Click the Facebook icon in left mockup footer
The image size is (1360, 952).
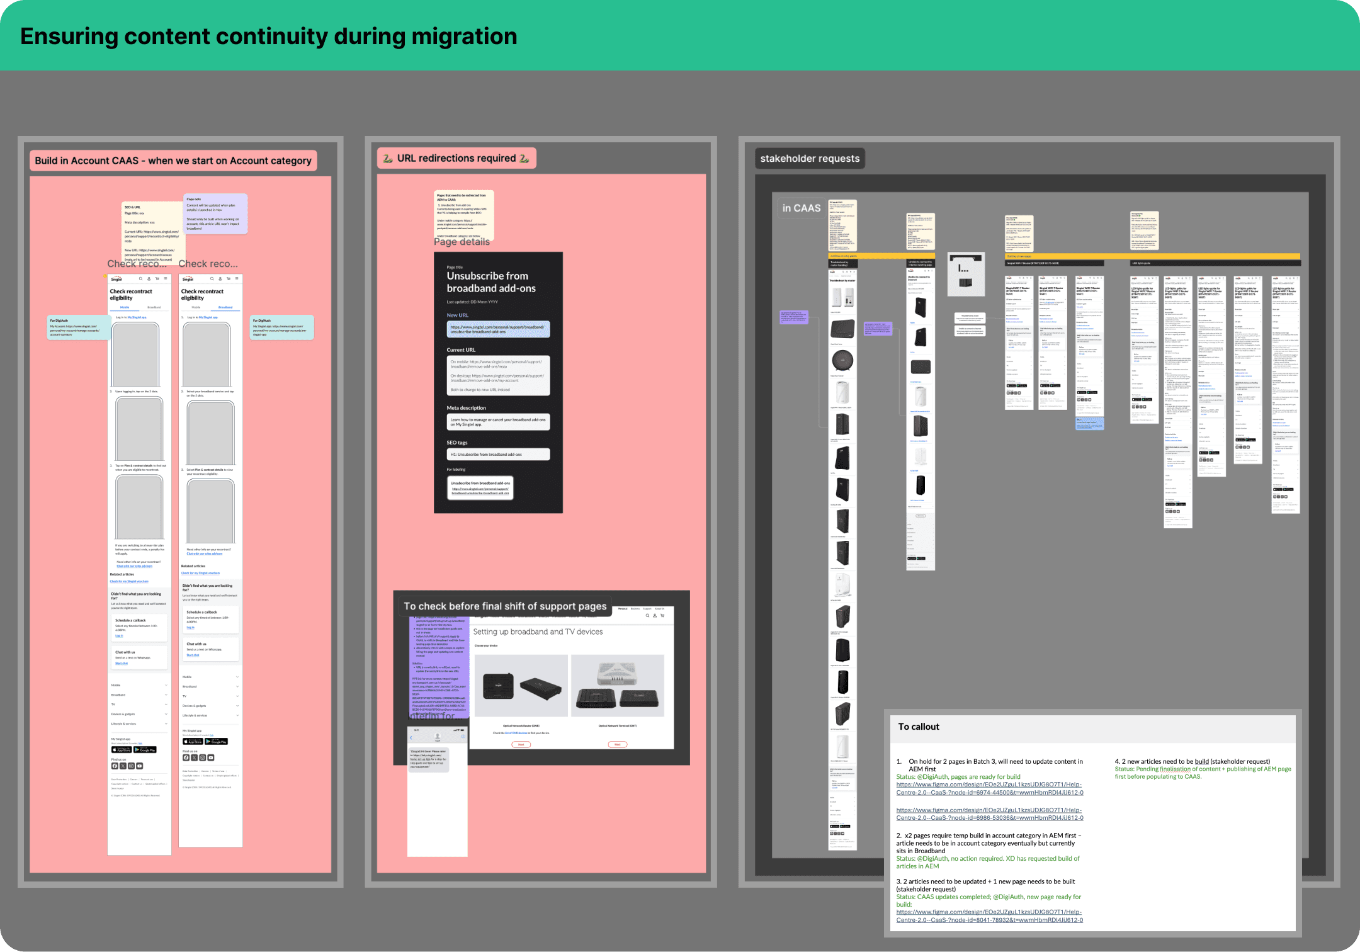coord(115,766)
